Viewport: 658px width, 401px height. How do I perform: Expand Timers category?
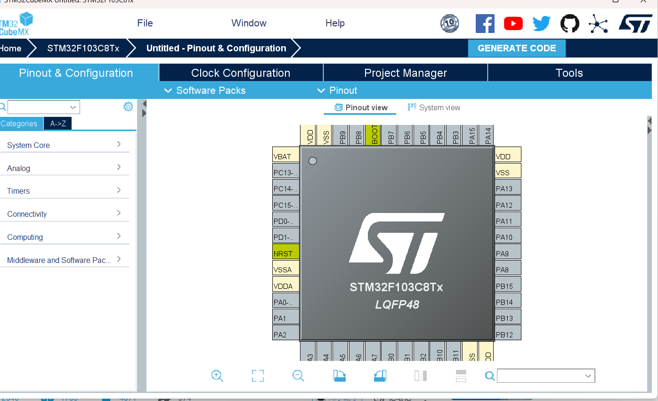tap(65, 191)
